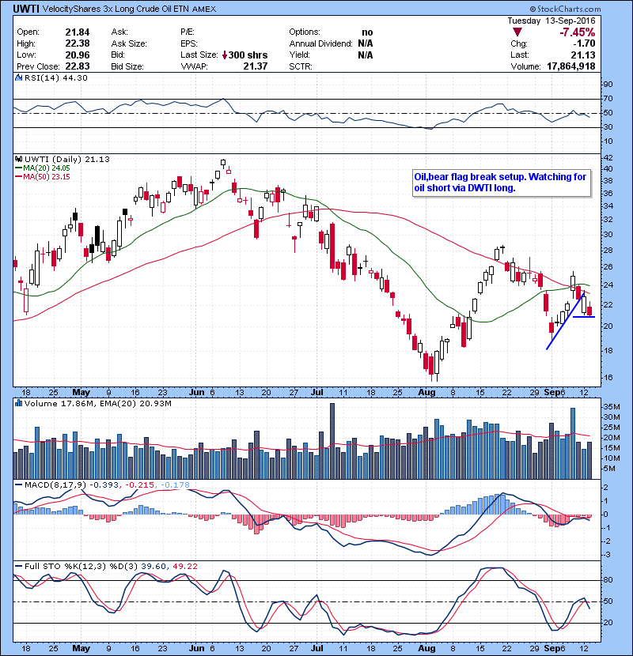Image resolution: width=633 pixels, height=656 pixels.
Task: Click the EPS: label
Action: click(189, 43)
